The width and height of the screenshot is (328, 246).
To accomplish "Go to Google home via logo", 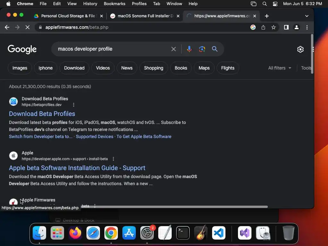I will [22, 49].
